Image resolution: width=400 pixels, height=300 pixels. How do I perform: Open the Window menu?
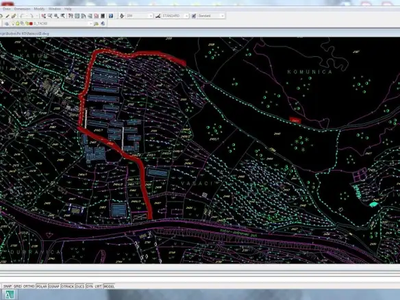55,9
